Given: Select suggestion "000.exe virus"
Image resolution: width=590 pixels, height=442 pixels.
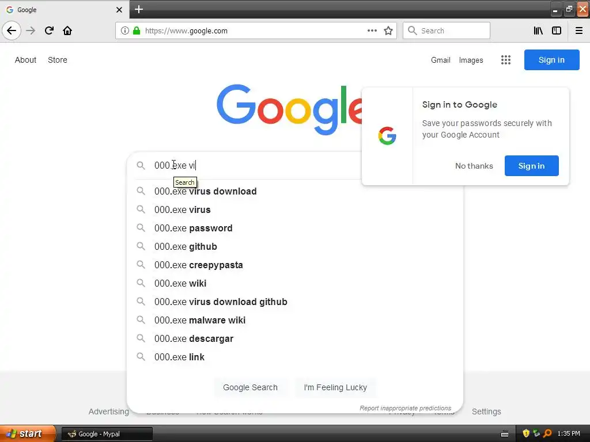Looking at the screenshot, I should click(295, 209).
